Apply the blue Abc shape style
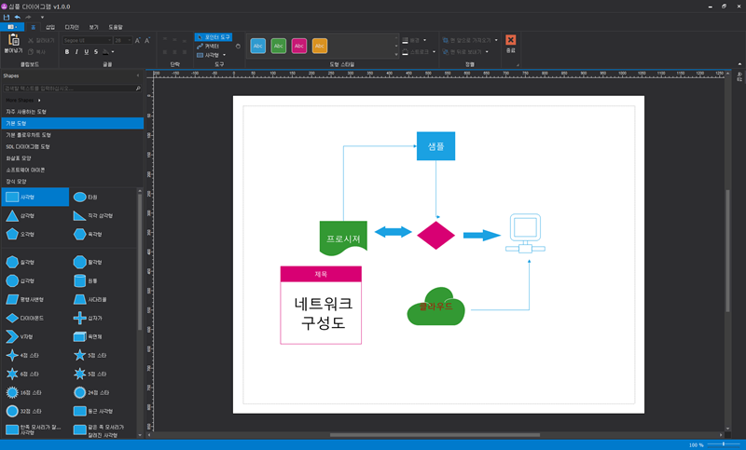Image resolution: width=746 pixels, height=450 pixels. (x=258, y=46)
